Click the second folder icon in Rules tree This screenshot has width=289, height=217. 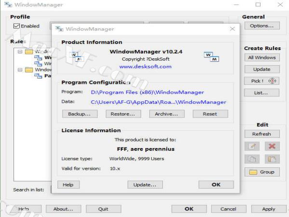[x=29, y=69]
